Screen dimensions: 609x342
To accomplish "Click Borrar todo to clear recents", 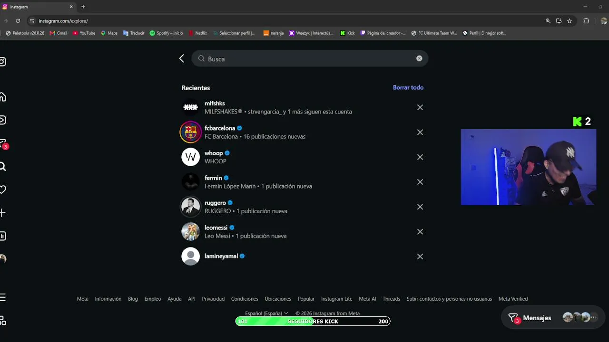I will 408,87.
